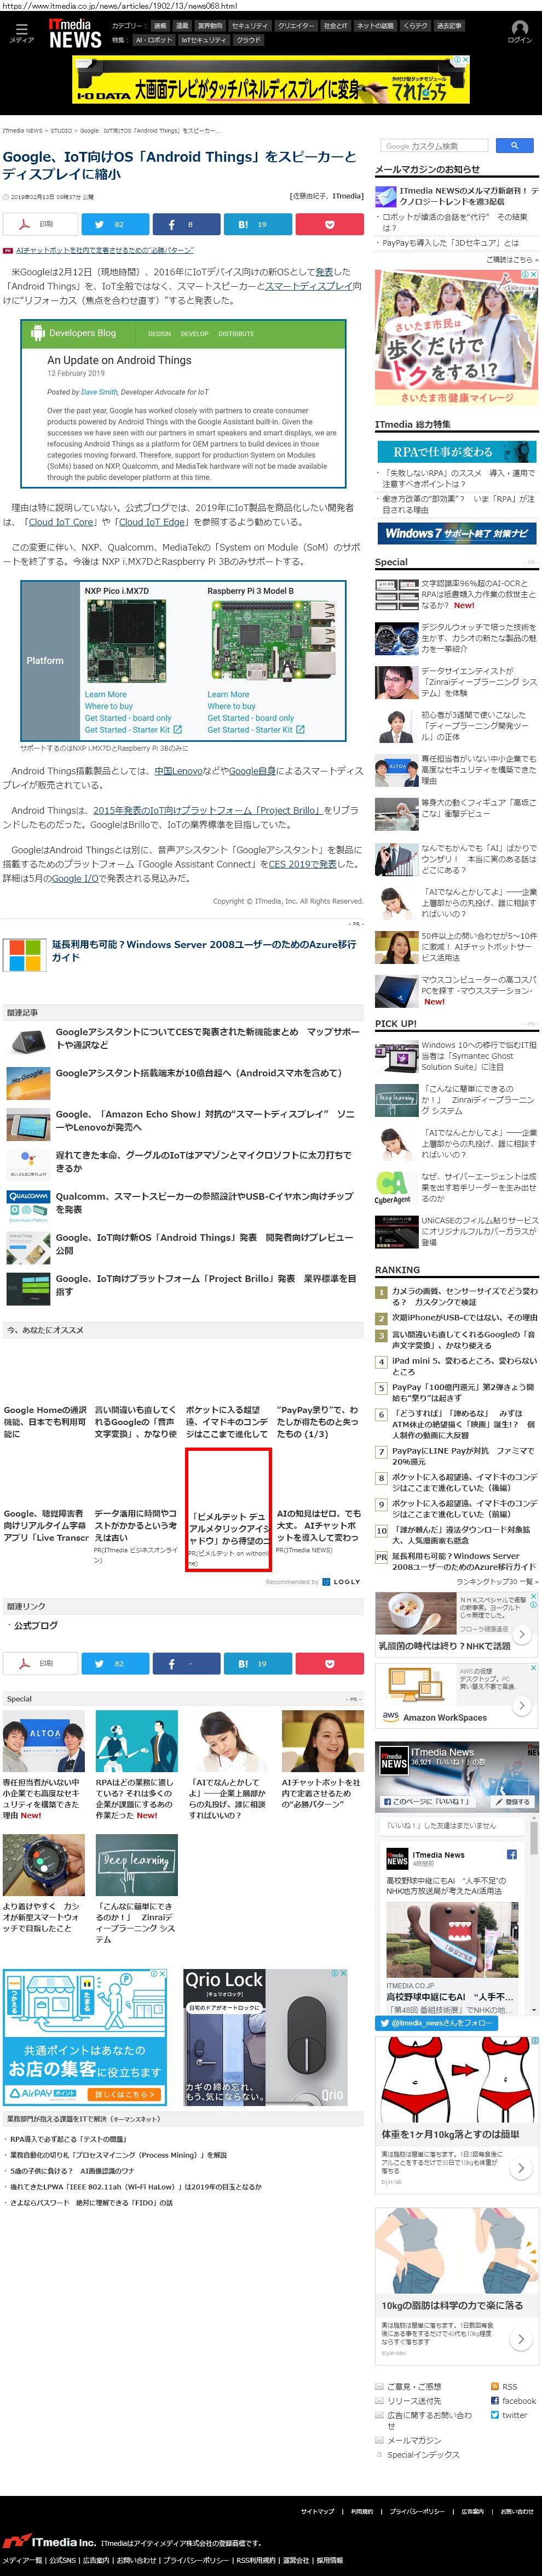Click bottom Facebook share button

tap(187, 1664)
